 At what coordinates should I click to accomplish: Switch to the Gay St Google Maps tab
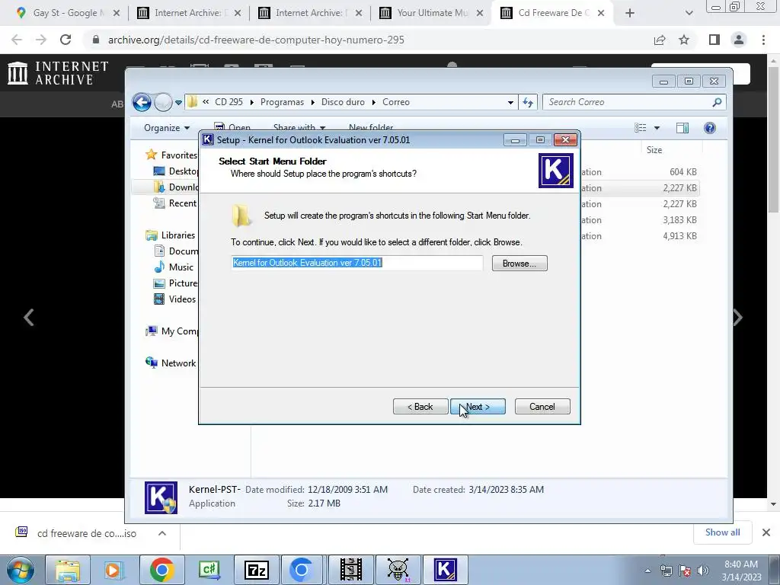67,13
